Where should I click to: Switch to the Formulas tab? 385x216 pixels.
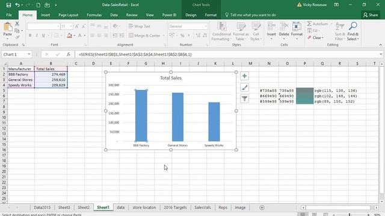[94, 15]
